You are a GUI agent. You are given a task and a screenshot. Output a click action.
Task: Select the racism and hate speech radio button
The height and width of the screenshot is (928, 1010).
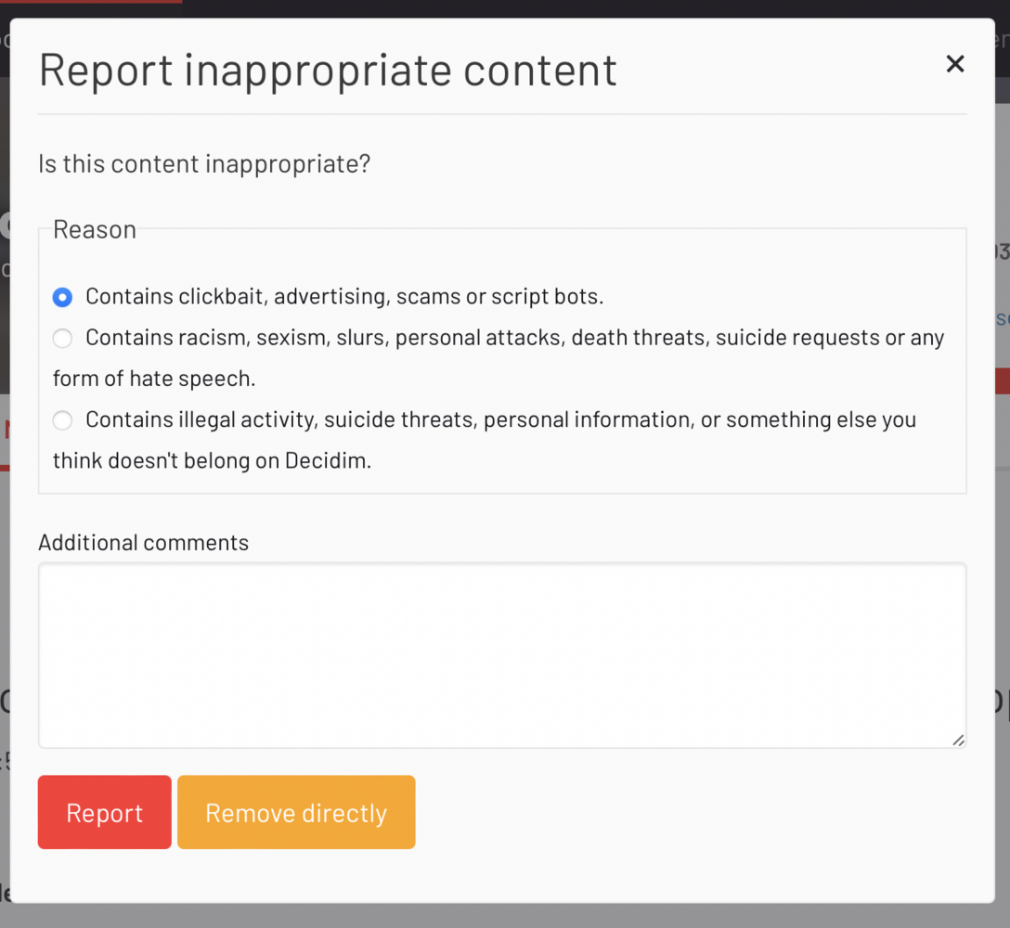62,339
